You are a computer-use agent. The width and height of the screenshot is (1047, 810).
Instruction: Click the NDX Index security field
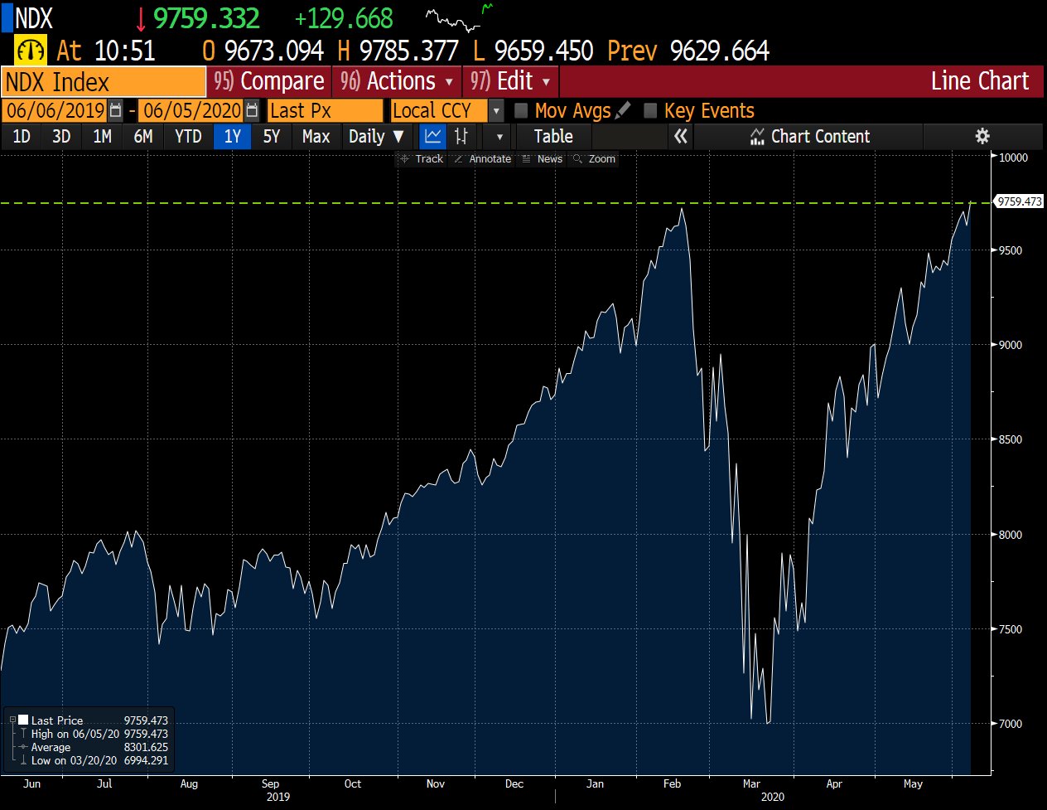pyautogui.click(x=104, y=82)
